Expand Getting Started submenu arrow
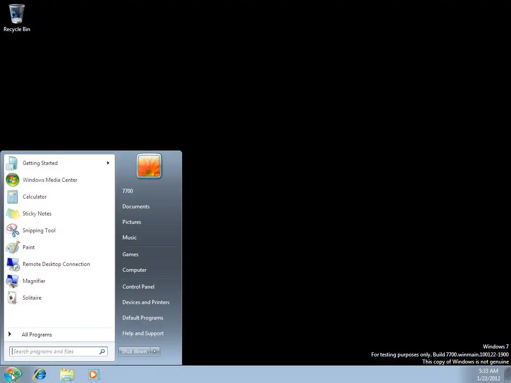Screen dimensions: 511x383 pyautogui.click(x=108, y=163)
